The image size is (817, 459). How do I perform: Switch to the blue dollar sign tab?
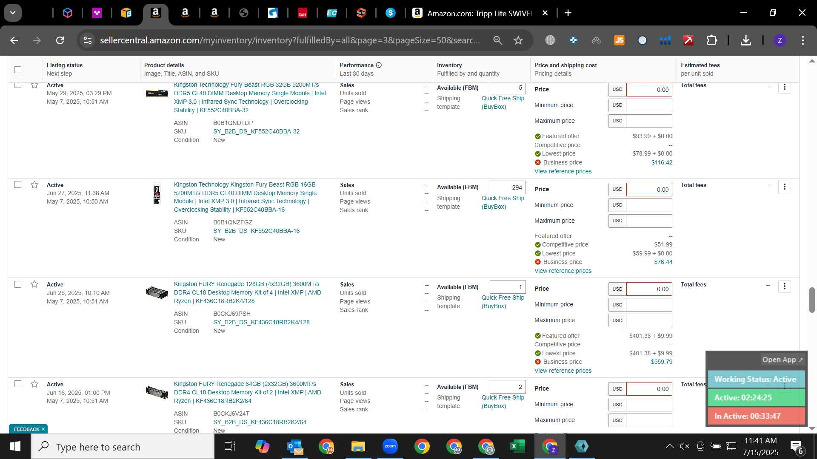390,13
